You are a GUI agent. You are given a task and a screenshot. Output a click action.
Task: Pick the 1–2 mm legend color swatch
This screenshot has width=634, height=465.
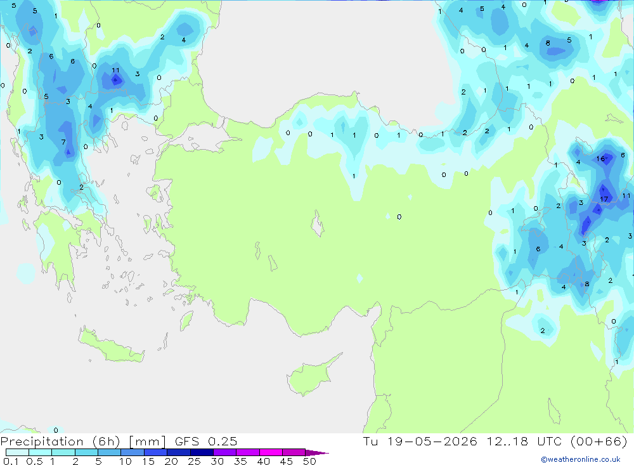click(x=63, y=452)
